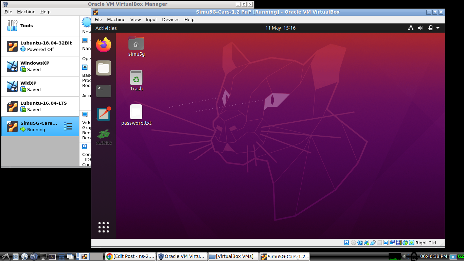Select the simu5g home folder desktop icon
This screenshot has width=464, height=261.
click(x=136, y=46)
